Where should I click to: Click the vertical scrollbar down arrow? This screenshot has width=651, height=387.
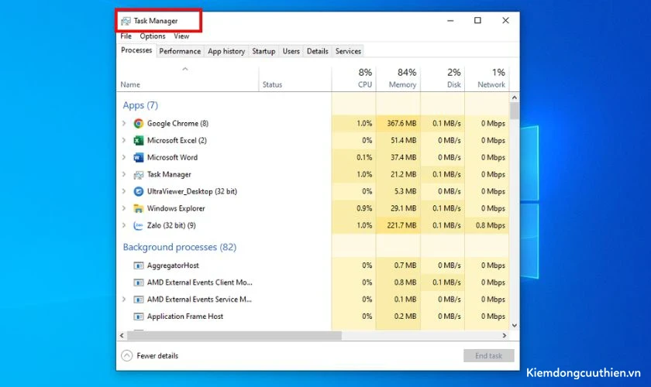click(x=515, y=326)
